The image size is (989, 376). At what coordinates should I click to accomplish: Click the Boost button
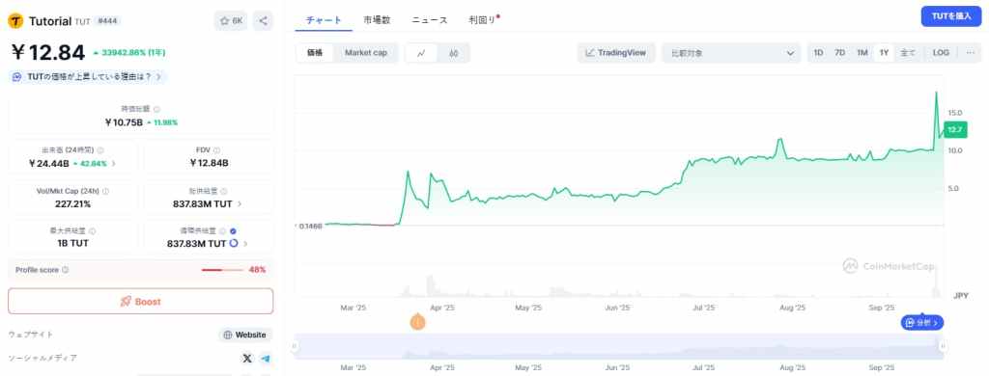tap(141, 302)
